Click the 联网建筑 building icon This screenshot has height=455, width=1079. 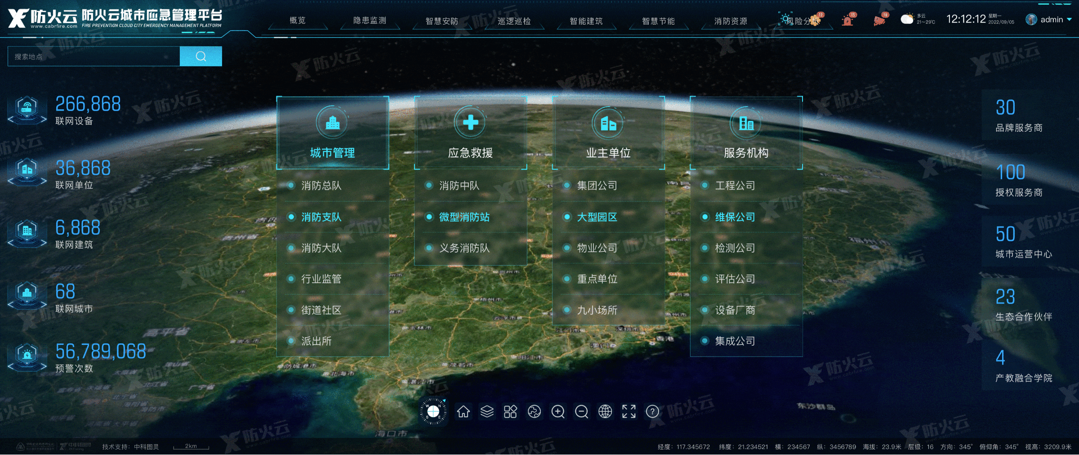click(x=27, y=233)
